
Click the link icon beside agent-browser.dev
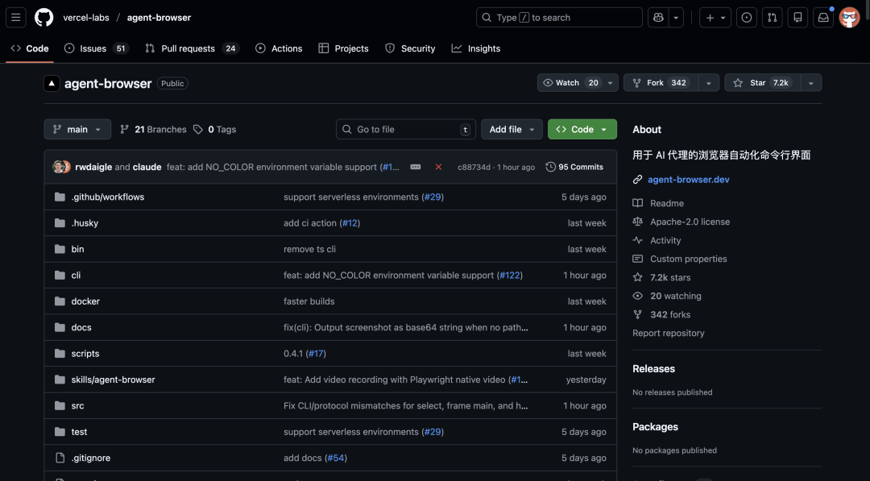637,180
